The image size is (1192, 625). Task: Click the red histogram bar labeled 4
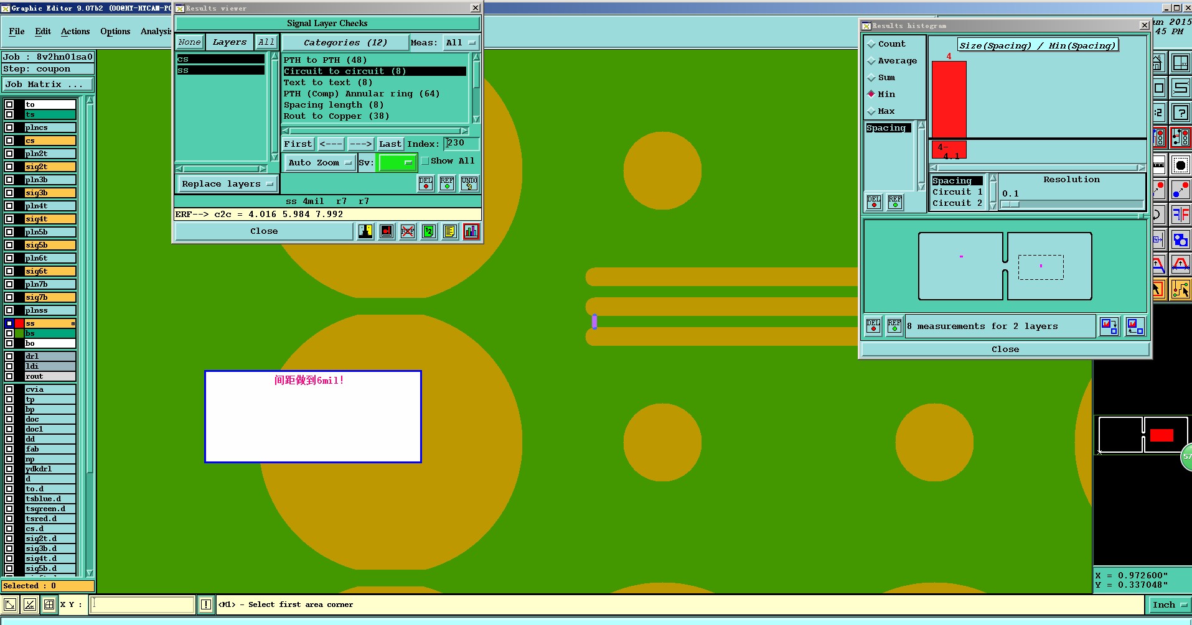(x=949, y=100)
